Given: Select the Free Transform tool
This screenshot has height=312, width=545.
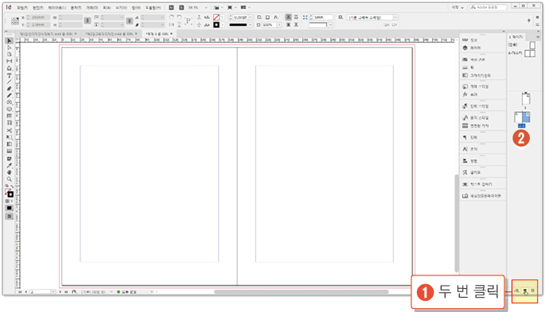Looking at the screenshot, I should pos(10,138).
